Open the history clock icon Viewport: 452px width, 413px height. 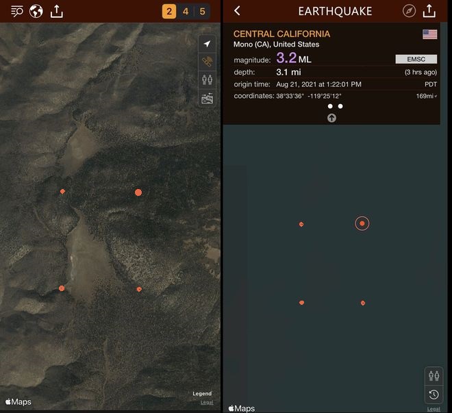434,395
